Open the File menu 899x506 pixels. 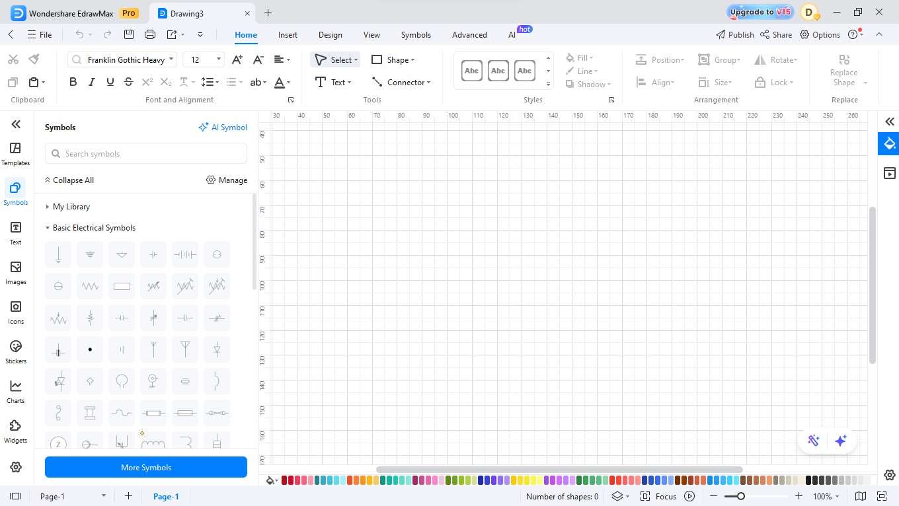click(39, 34)
